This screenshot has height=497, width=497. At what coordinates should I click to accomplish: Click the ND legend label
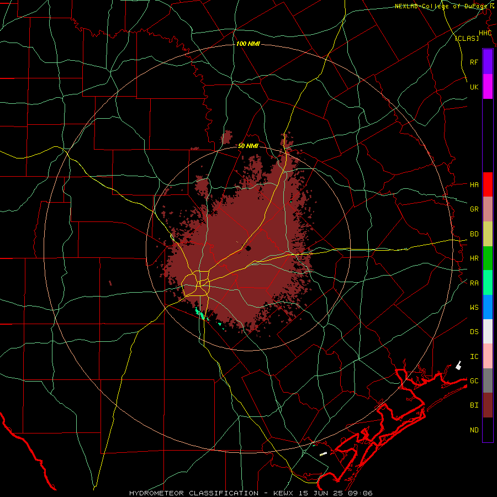(474, 430)
